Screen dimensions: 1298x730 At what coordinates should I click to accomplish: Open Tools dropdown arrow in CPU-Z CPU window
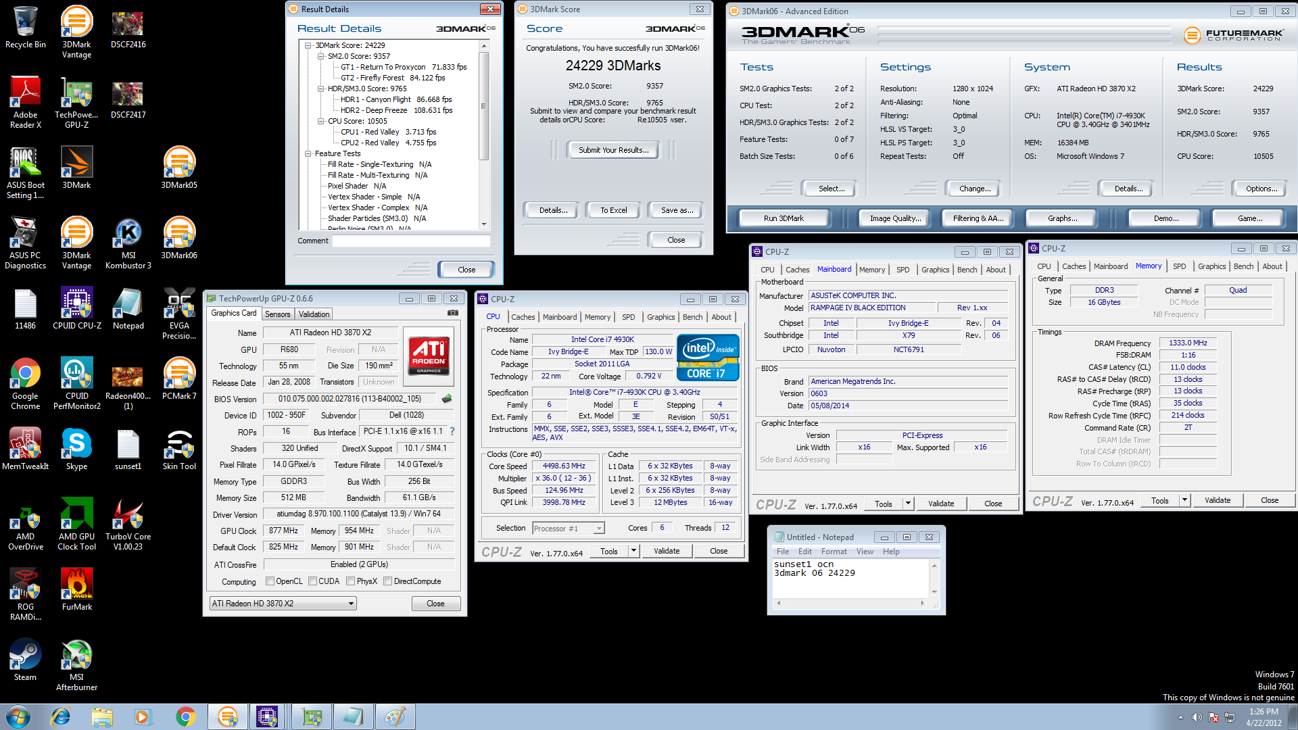[633, 551]
